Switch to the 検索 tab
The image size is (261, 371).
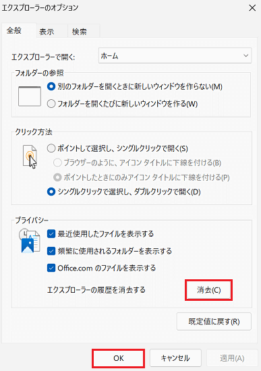click(80, 32)
